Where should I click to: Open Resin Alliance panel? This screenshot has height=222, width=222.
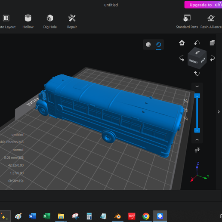pos(211,21)
